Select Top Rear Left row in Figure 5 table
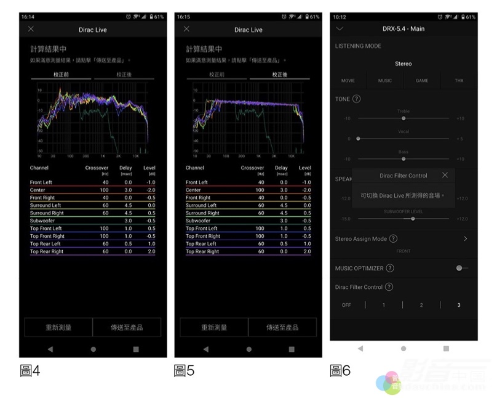 coord(248,244)
